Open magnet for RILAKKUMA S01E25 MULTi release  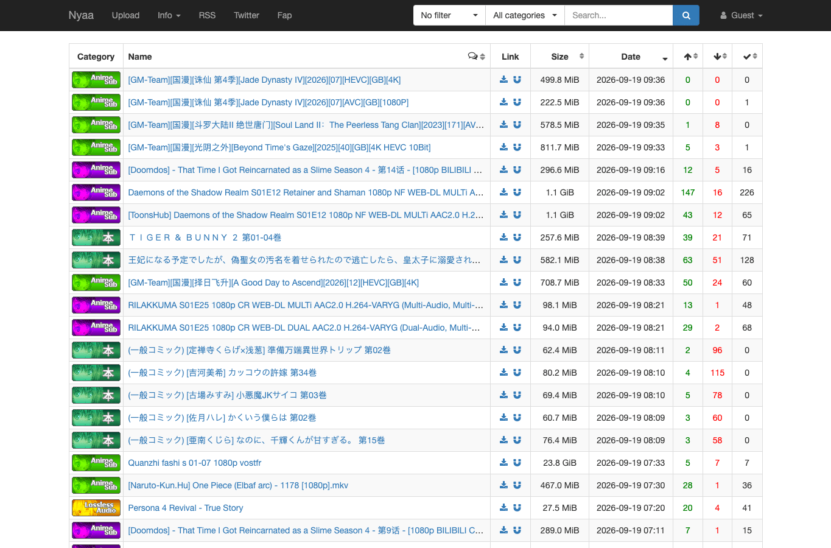tap(517, 304)
